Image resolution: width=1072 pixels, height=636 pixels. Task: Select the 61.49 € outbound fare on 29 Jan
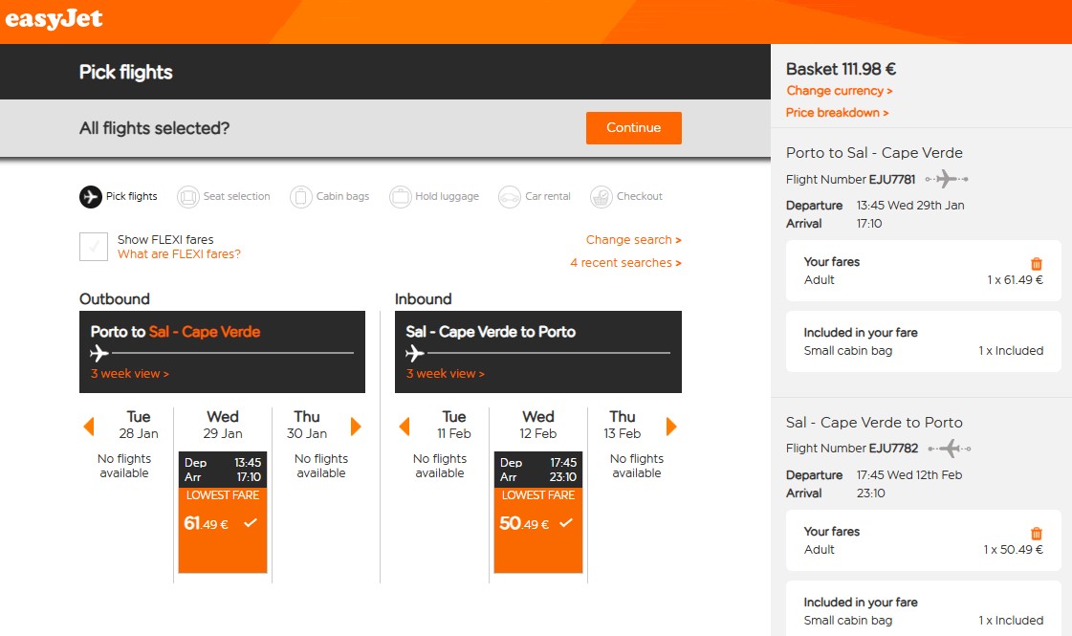[223, 513]
